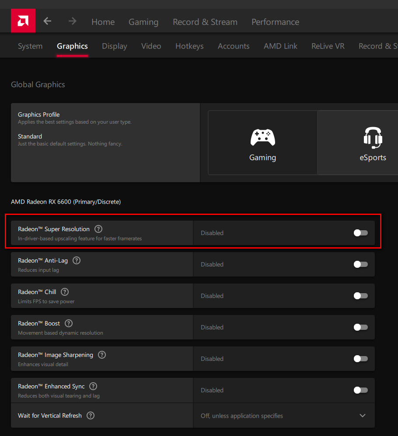Open the Performance menu

(275, 22)
